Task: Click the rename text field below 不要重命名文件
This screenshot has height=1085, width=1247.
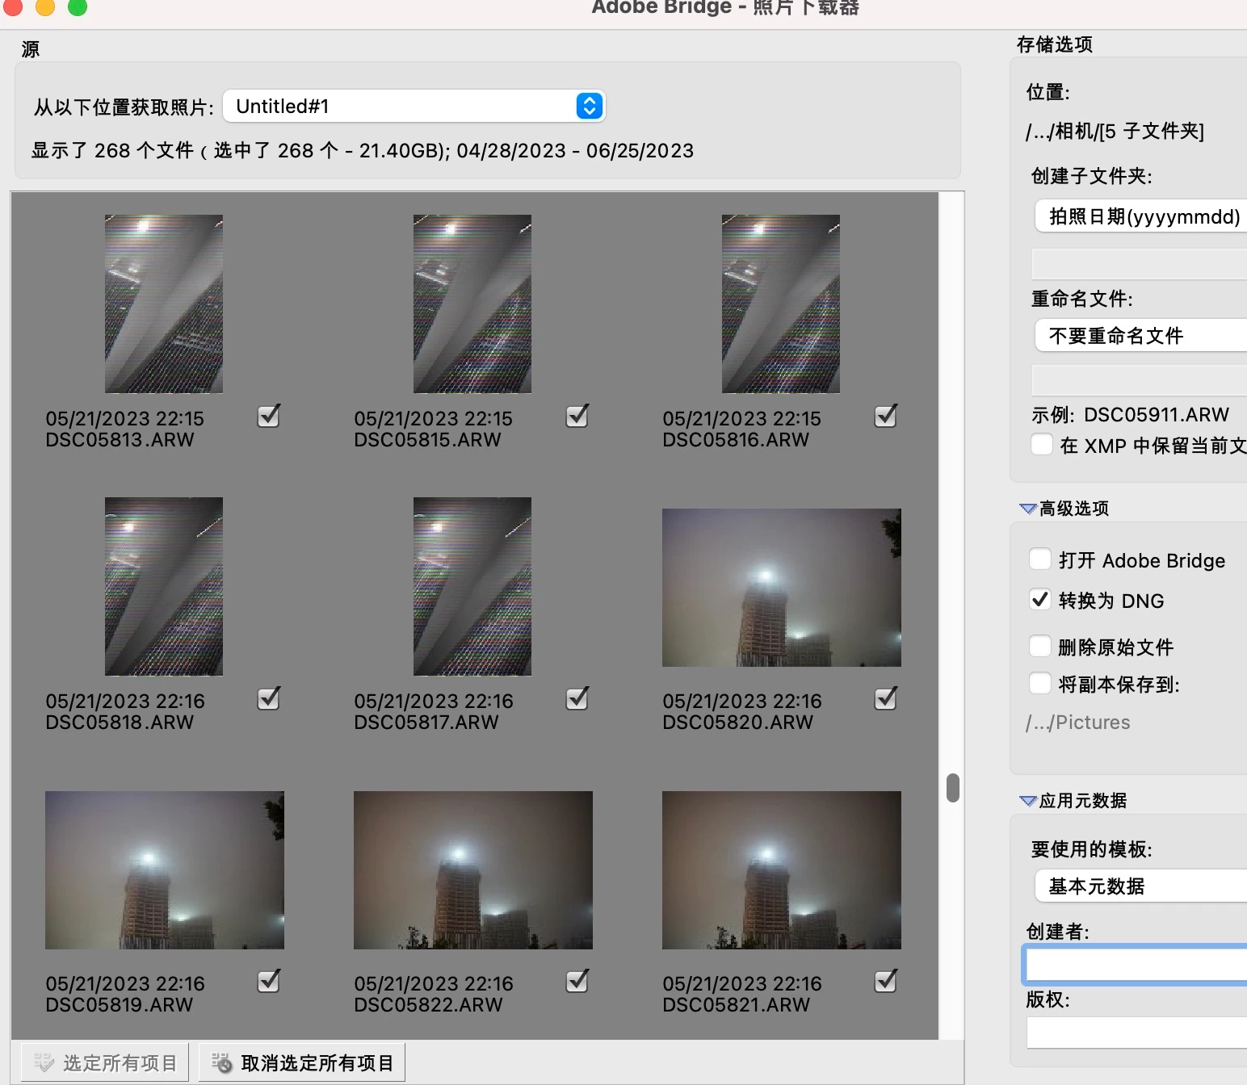Action: coord(1140,379)
